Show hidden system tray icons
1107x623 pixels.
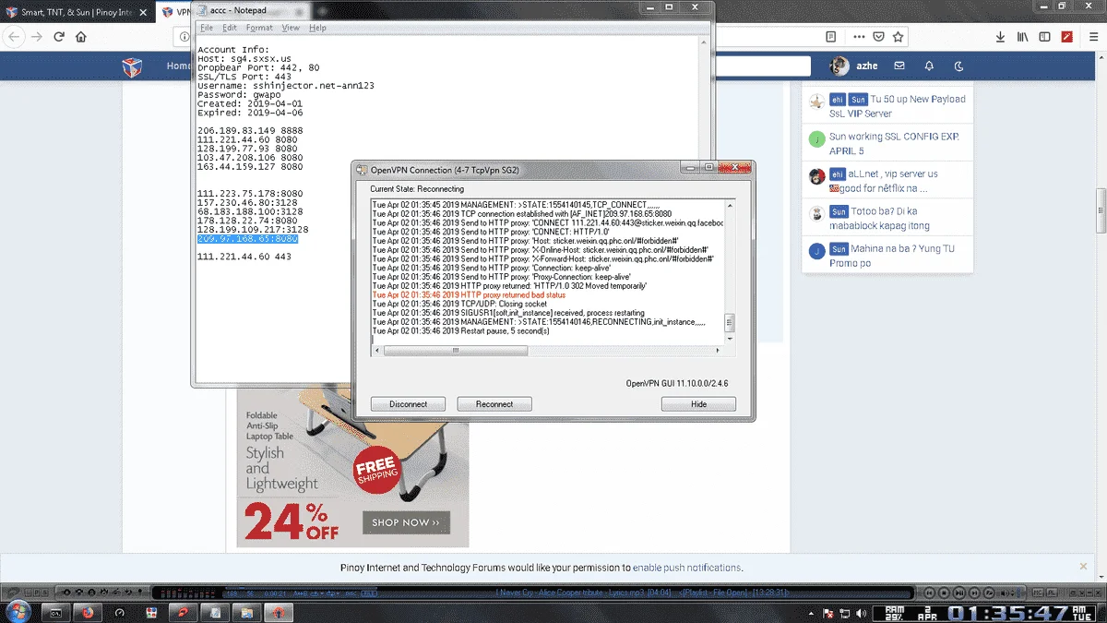(811, 613)
